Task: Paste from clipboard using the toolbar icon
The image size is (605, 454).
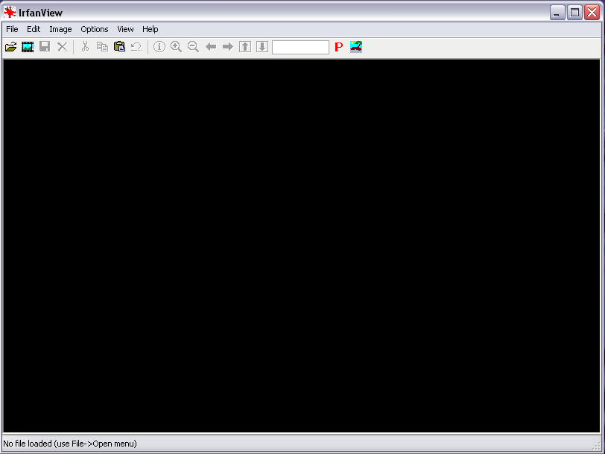Action: (x=119, y=47)
